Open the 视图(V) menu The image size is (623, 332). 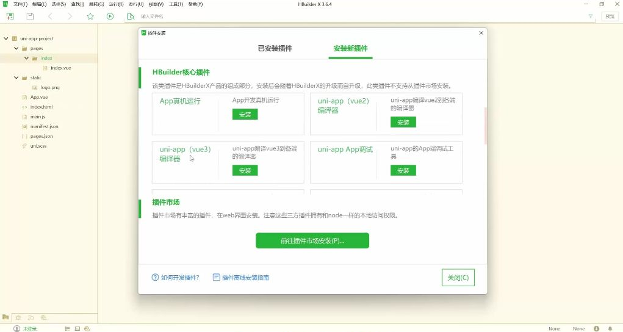coord(156,4)
